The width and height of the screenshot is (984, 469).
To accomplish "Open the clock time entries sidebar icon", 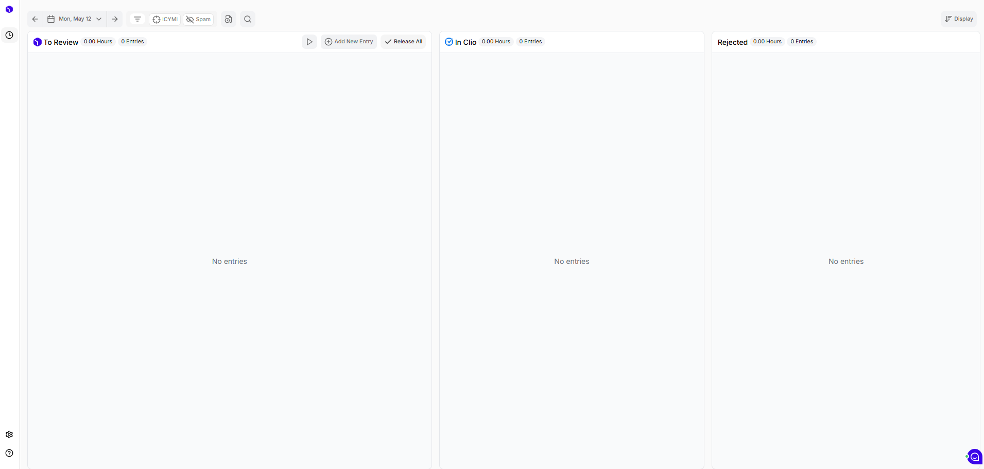I will pyautogui.click(x=9, y=35).
